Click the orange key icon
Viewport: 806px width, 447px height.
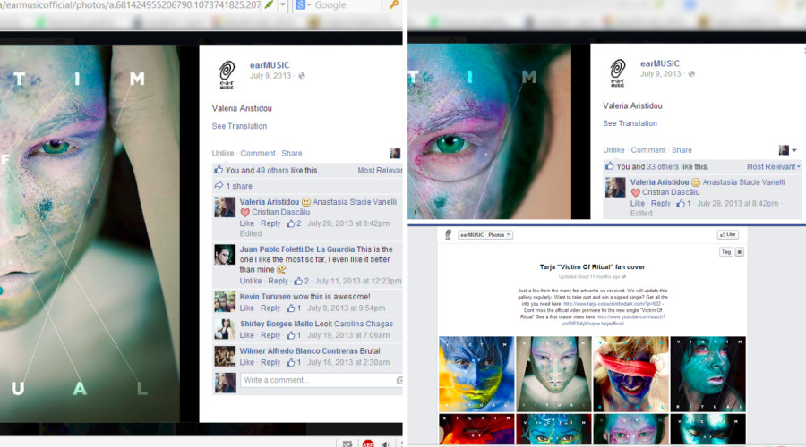coord(394,4)
